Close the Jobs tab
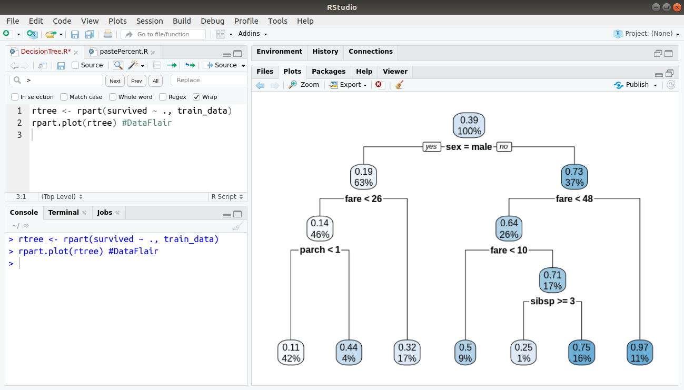Viewport: 684px width, 390px height. coord(117,213)
